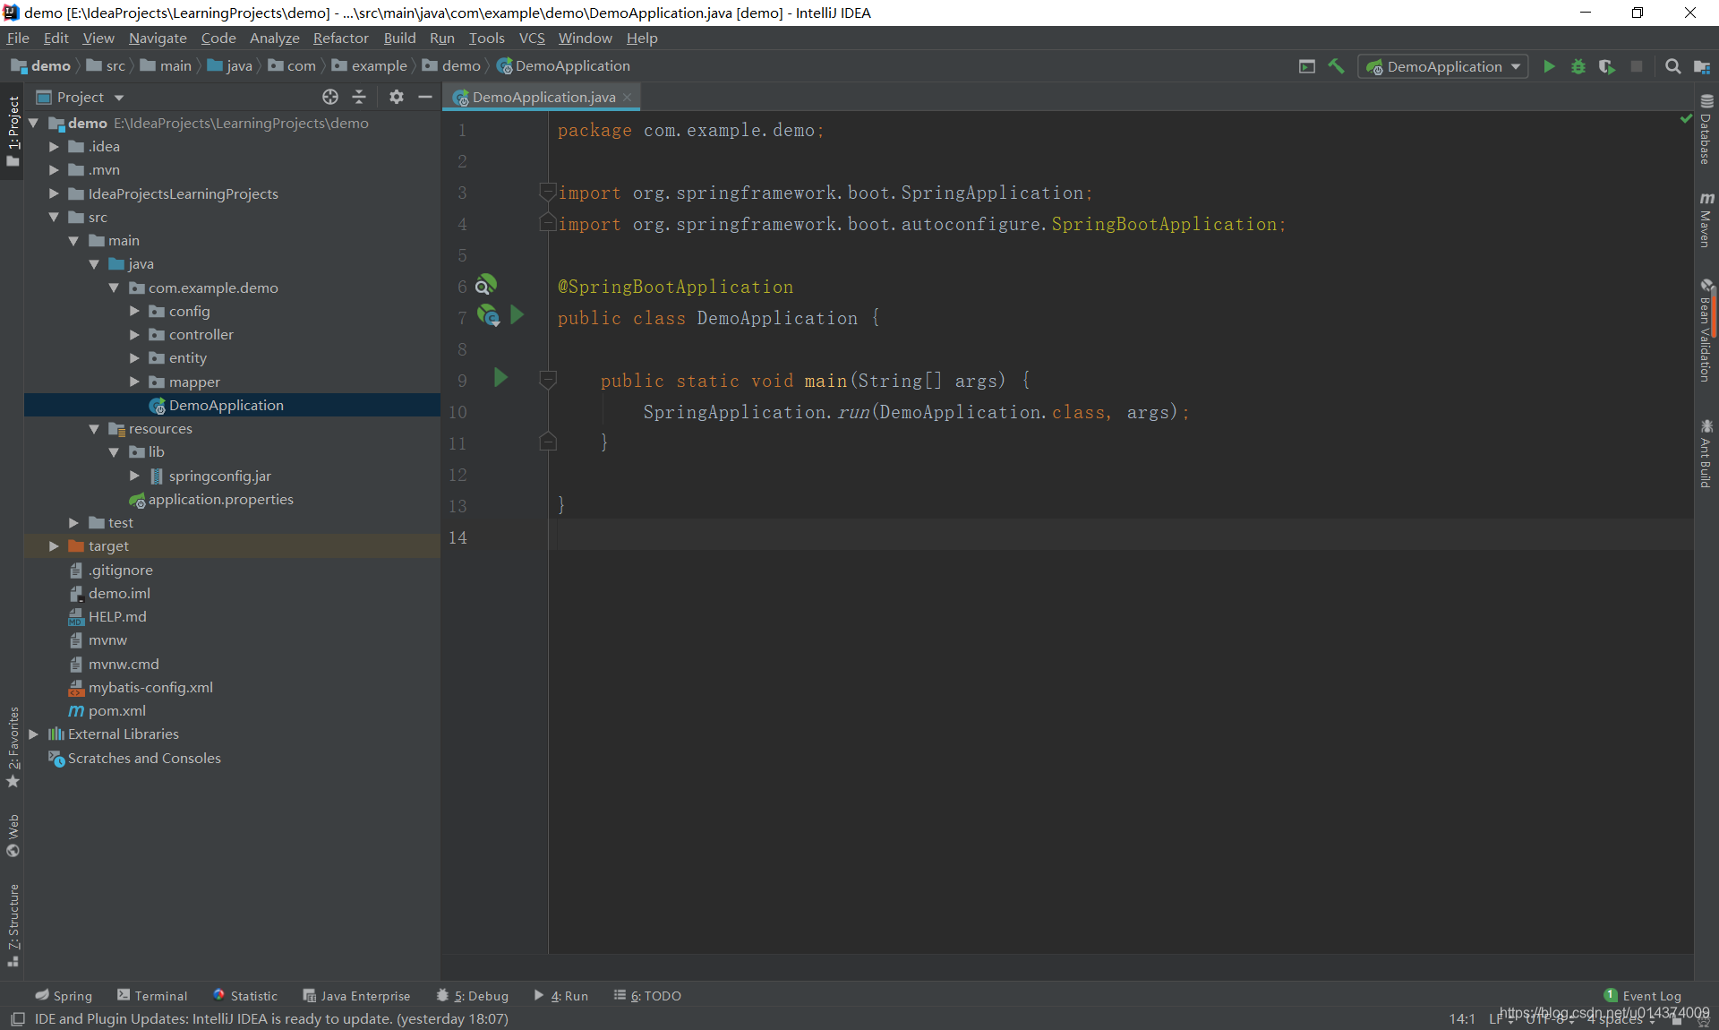This screenshot has height=1030, width=1719.
Task: Toggle the 2: Favorites side panel
Action: click(x=13, y=747)
